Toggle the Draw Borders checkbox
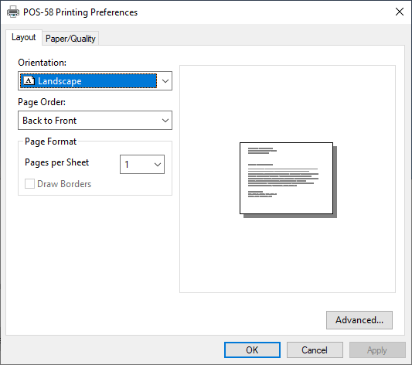The width and height of the screenshot is (412, 365). tap(29, 184)
